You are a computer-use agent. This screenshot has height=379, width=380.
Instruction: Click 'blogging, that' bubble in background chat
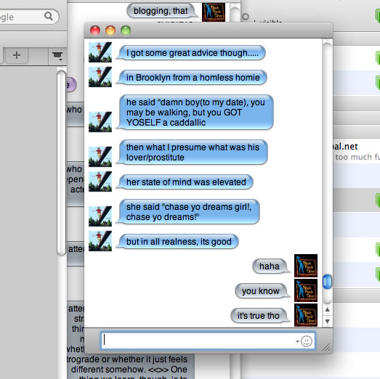click(162, 11)
